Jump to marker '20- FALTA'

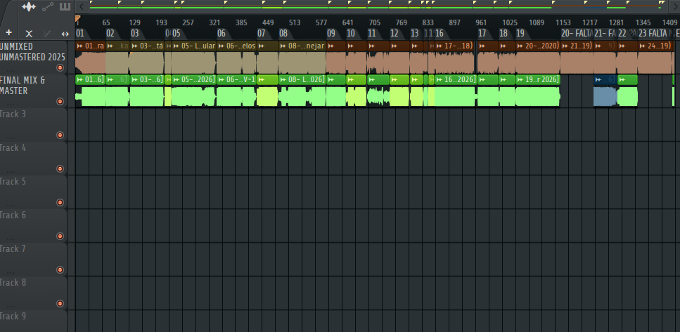click(577, 33)
